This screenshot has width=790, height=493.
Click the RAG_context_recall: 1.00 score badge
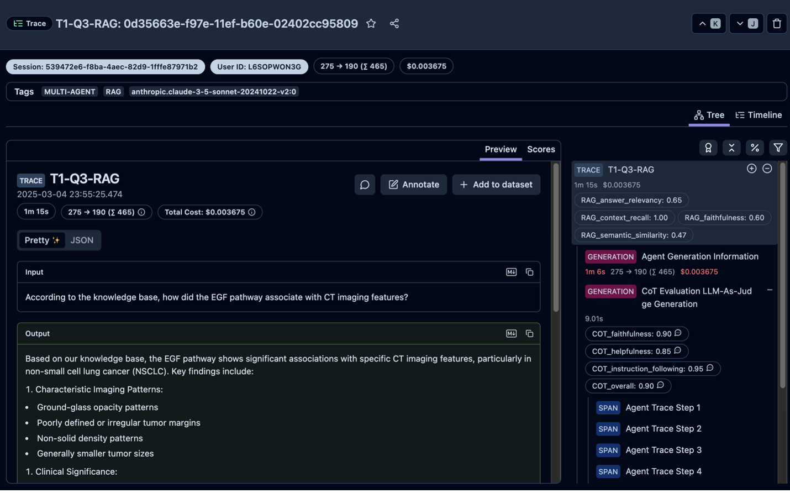coord(624,218)
